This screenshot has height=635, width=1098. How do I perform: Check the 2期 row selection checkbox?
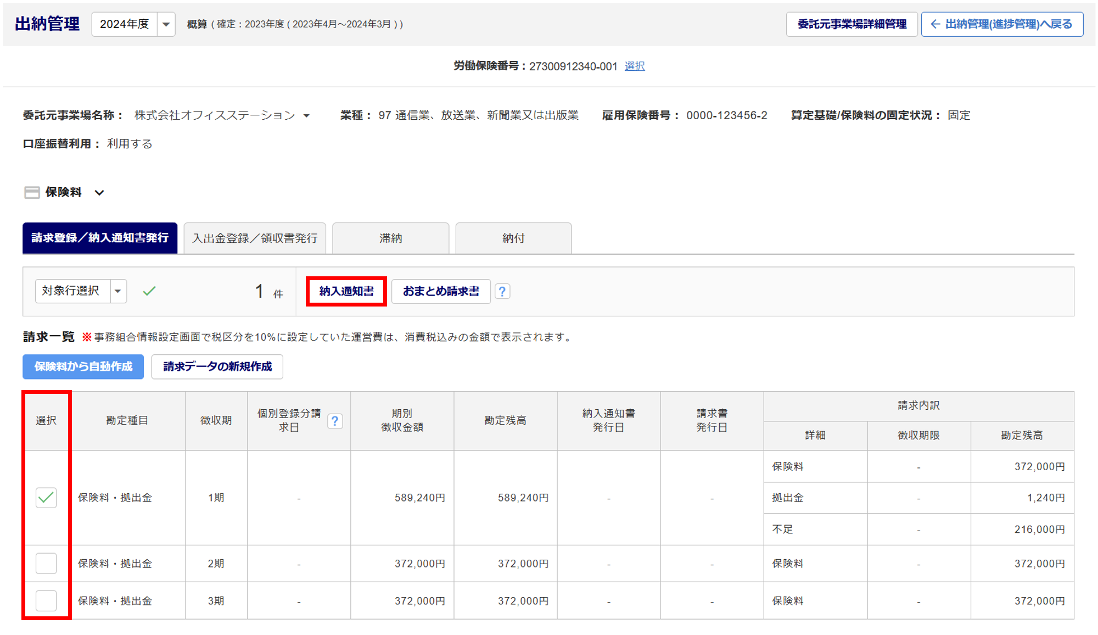(x=46, y=564)
